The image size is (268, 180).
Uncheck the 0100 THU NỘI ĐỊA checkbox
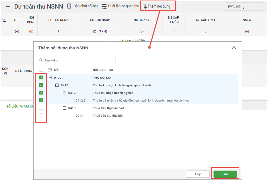tap(41, 78)
